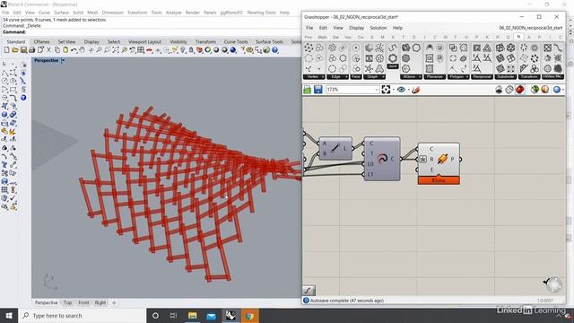The image size is (574, 323).
Task: Click the Open file folder icon in Rhino
Action: pos(15,50)
